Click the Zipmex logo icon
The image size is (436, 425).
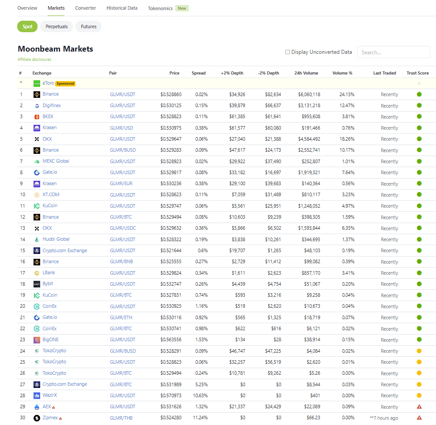pos(37,418)
